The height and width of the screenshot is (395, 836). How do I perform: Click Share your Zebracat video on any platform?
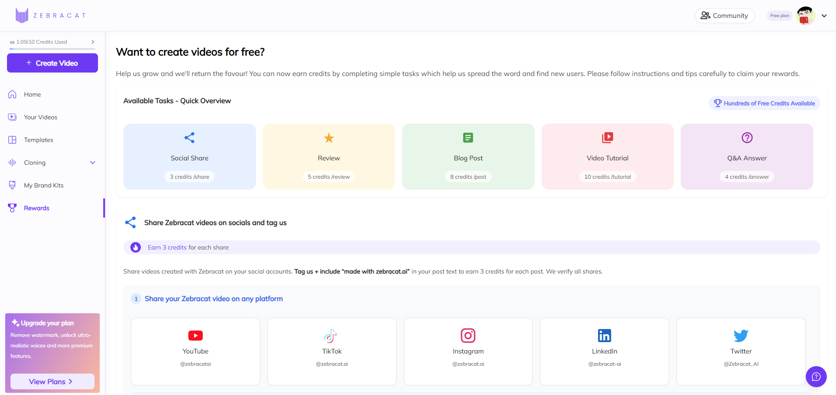pos(213,299)
